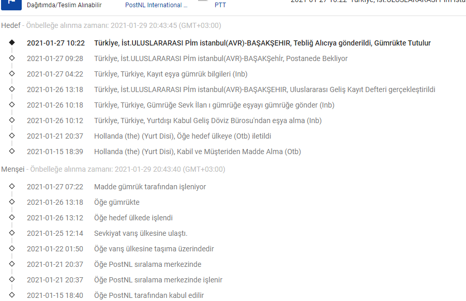Click the marker for Kayıt eşya gümrük bilgileri
This screenshot has width=466, height=301.
pyautogui.click(x=12, y=73)
